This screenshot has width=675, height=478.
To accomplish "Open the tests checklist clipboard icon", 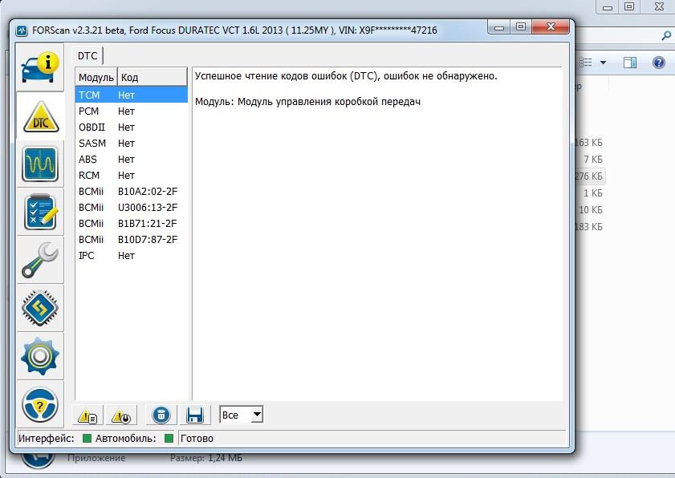I will (x=40, y=212).
